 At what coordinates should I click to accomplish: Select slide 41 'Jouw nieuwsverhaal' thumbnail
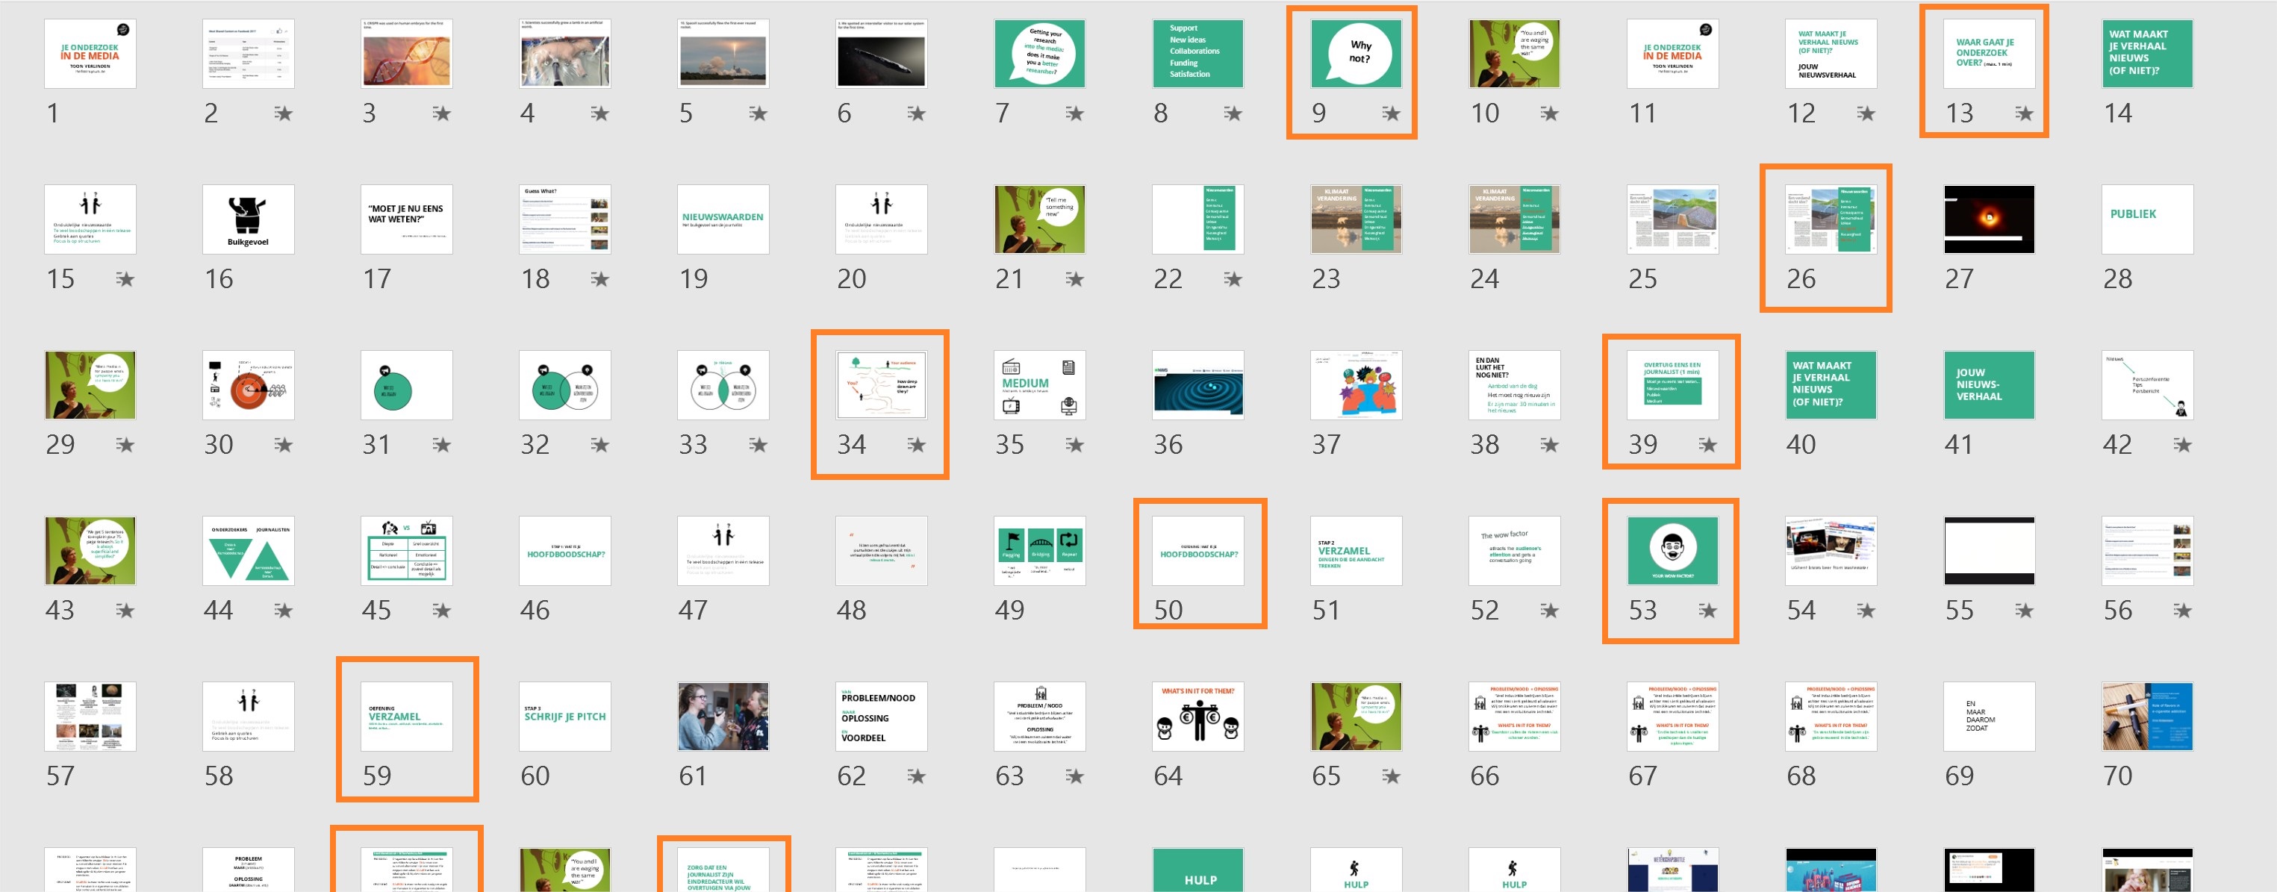click(x=1989, y=385)
